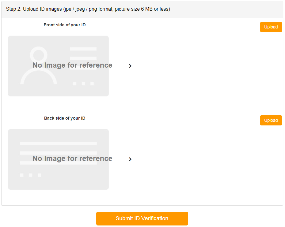Click Upload for the back side ID

[x=271, y=120]
